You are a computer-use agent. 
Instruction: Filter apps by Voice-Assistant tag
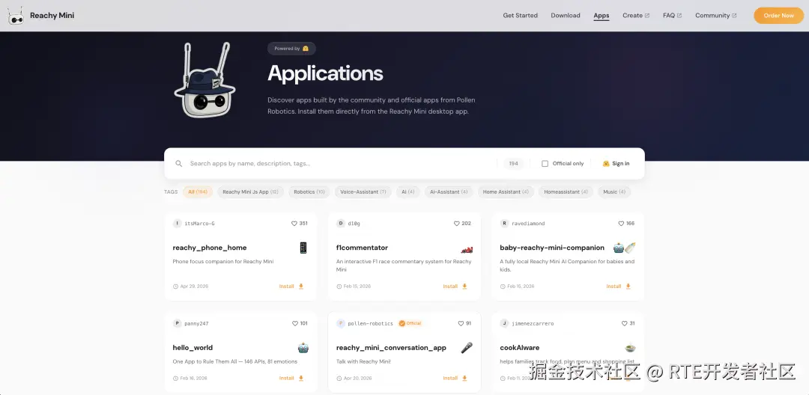[363, 192]
